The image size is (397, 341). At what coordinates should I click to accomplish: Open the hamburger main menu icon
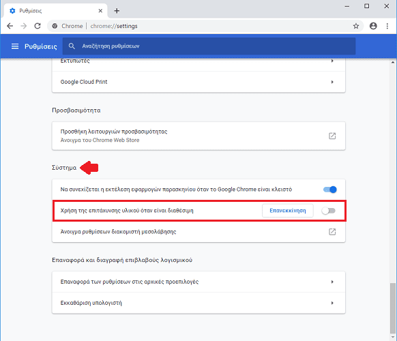point(15,46)
